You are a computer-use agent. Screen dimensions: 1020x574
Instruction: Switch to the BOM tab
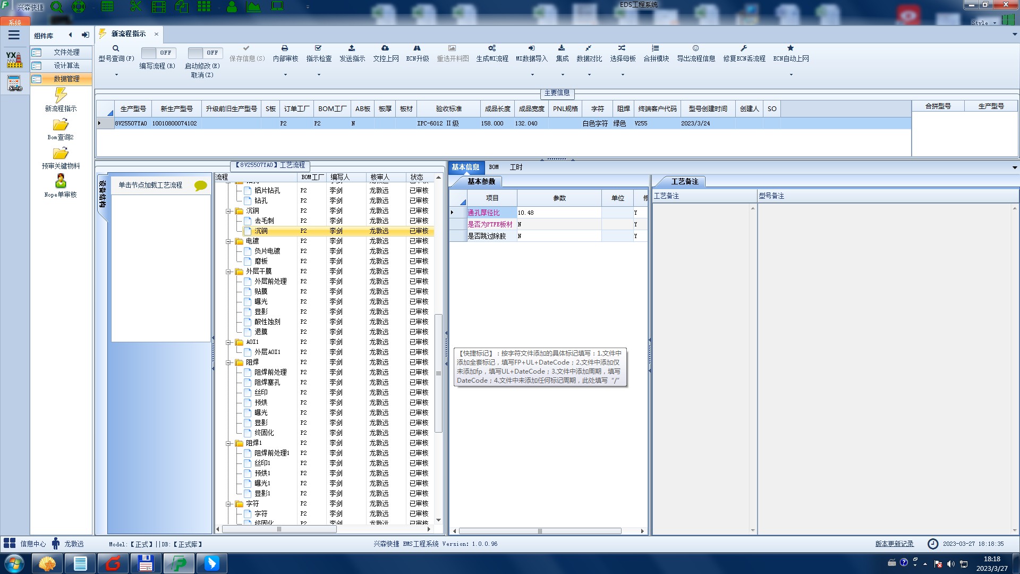tap(494, 167)
